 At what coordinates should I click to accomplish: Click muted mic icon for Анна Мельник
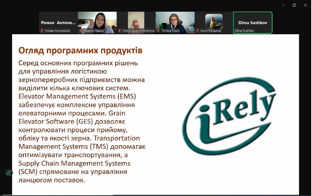197,31
